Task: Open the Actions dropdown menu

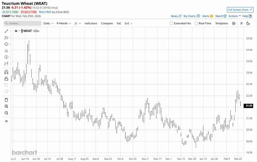Action: point(235,16)
